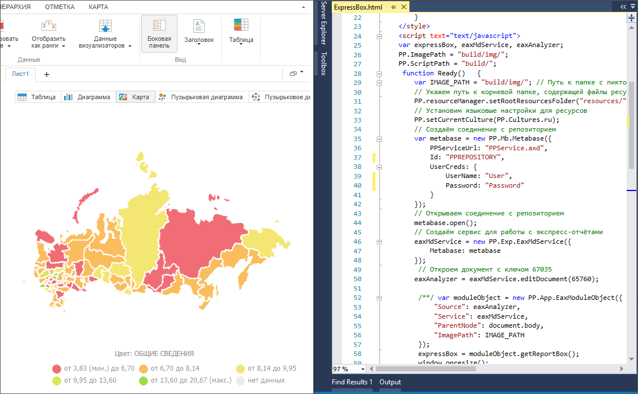Screen dimensions: 638x394
Task: Click the Display as ranks icon
Action: pos(48,27)
